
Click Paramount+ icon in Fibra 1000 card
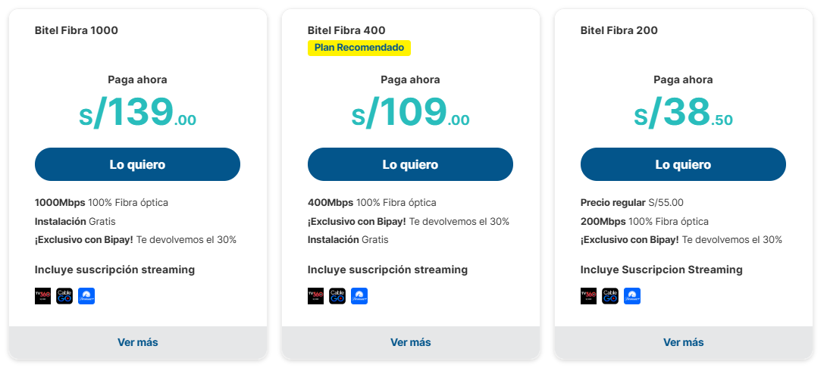pyautogui.click(x=86, y=296)
